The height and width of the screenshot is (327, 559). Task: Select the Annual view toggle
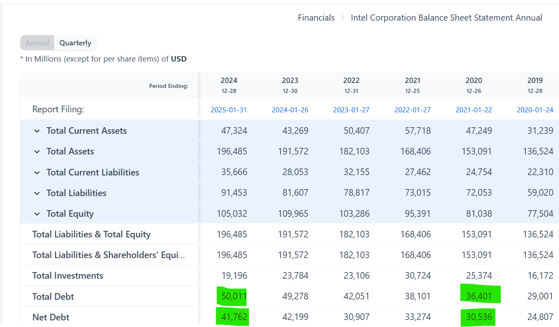(x=37, y=43)
